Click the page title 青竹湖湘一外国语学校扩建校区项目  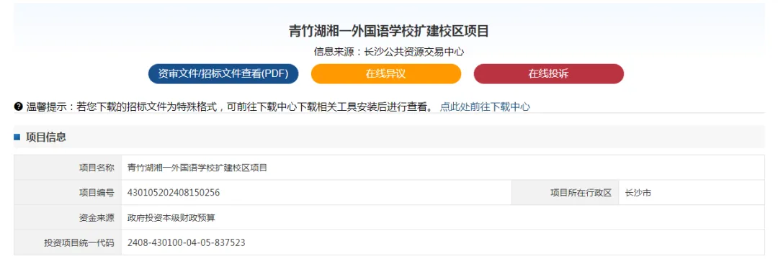coord(389,31)
